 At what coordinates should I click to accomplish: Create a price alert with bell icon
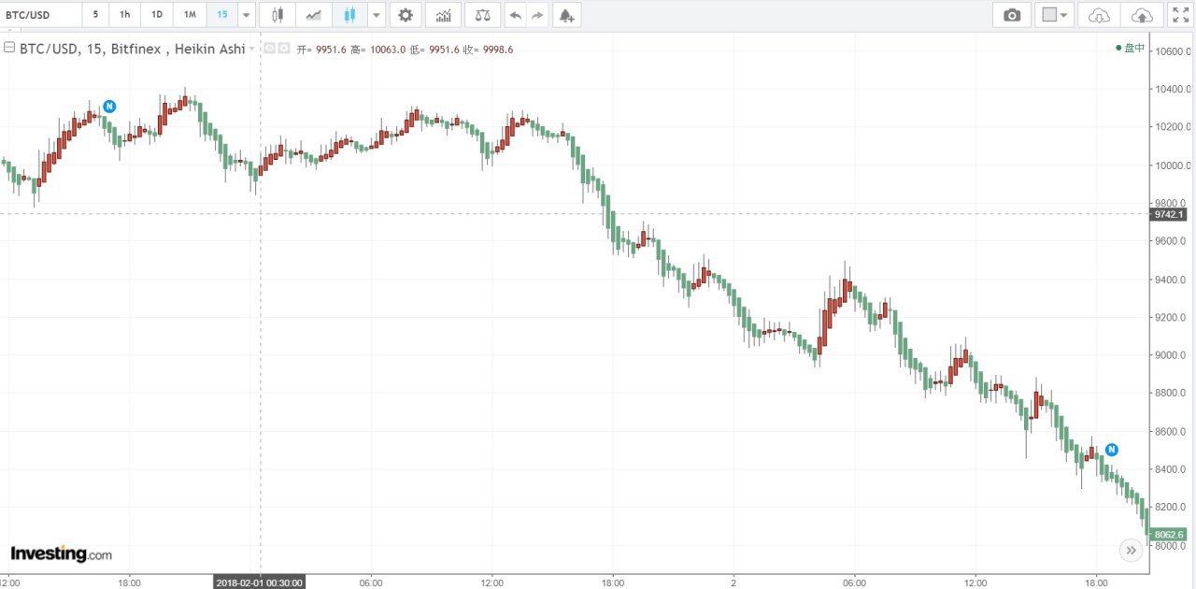point(564,15)
